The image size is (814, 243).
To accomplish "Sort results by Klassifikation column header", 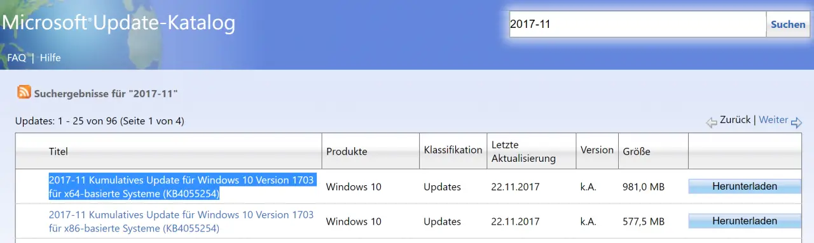I will coord(453,150).
